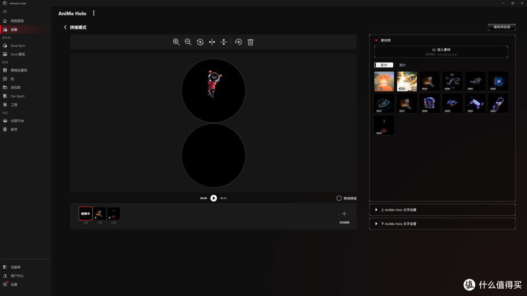Select the teal orbit rings video thumbnail
The height and width of the screenshot is (296, 527).
384,103
